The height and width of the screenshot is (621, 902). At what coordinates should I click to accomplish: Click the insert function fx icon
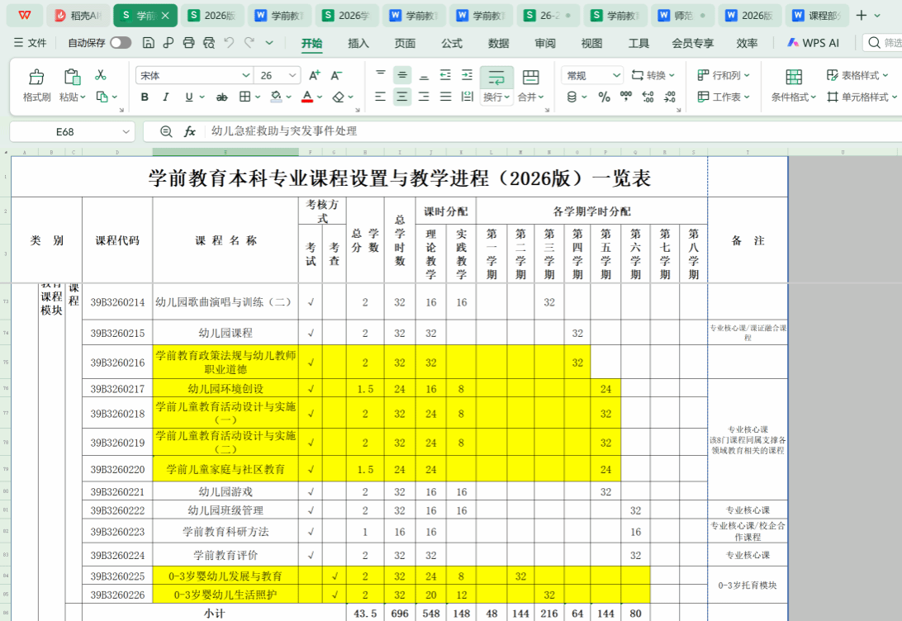point(190,131)
